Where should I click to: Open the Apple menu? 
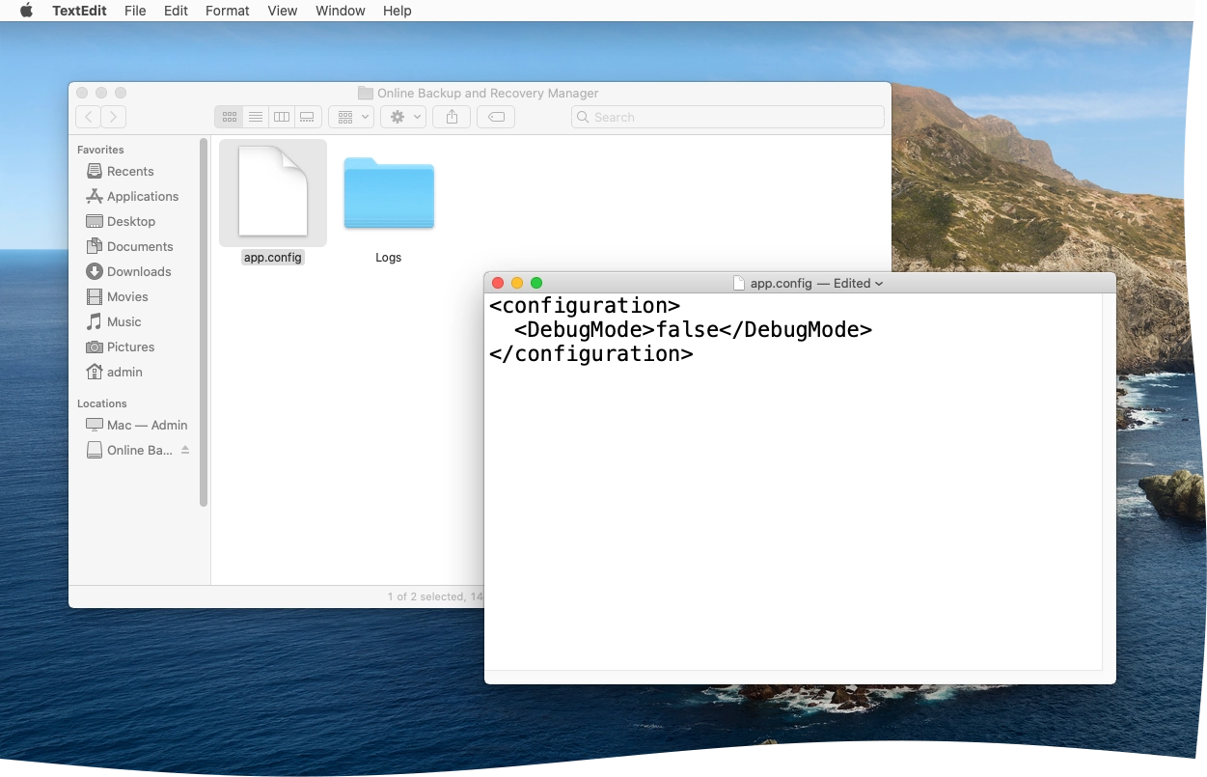coord(26,11)
